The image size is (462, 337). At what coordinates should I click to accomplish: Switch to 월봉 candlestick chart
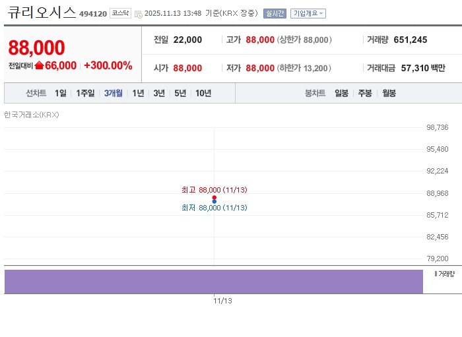pos(389,93)
